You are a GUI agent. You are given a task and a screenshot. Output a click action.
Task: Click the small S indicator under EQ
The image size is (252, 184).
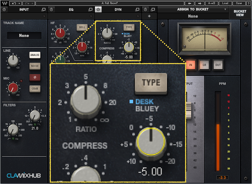[91, 16]
